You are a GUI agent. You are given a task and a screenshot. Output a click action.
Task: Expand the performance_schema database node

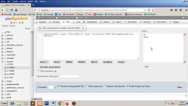click(x=2, y=88)
